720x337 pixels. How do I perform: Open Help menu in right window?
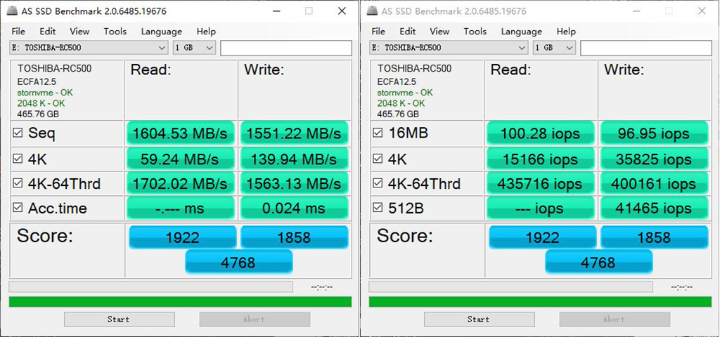[566, 31]
